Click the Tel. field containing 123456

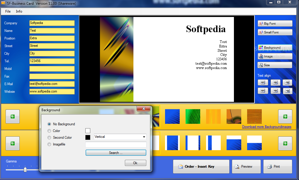pyautogui.click(x=52, y=61)
